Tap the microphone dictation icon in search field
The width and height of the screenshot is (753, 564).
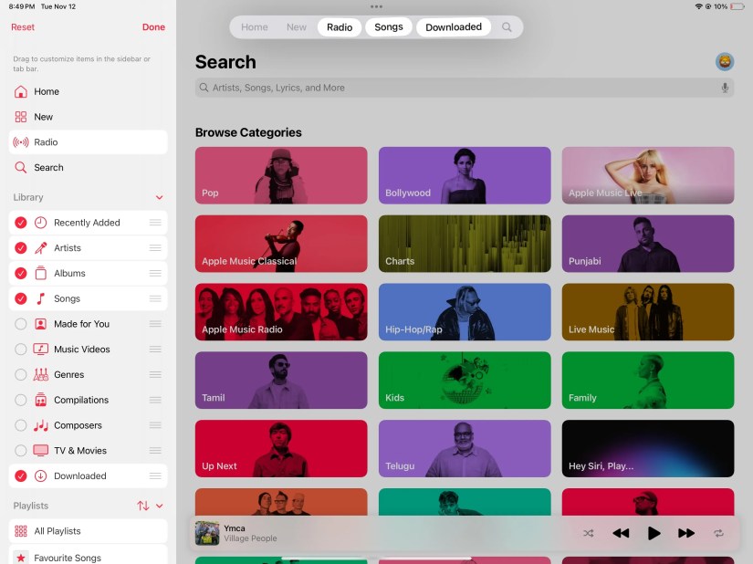[x=725, y=88]
